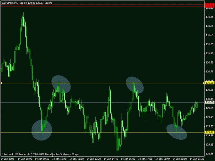Click the Interbank FX Trader 4 copyright text
The height and width of the screenshot is (161, 215).
click(x=40, y=154)
